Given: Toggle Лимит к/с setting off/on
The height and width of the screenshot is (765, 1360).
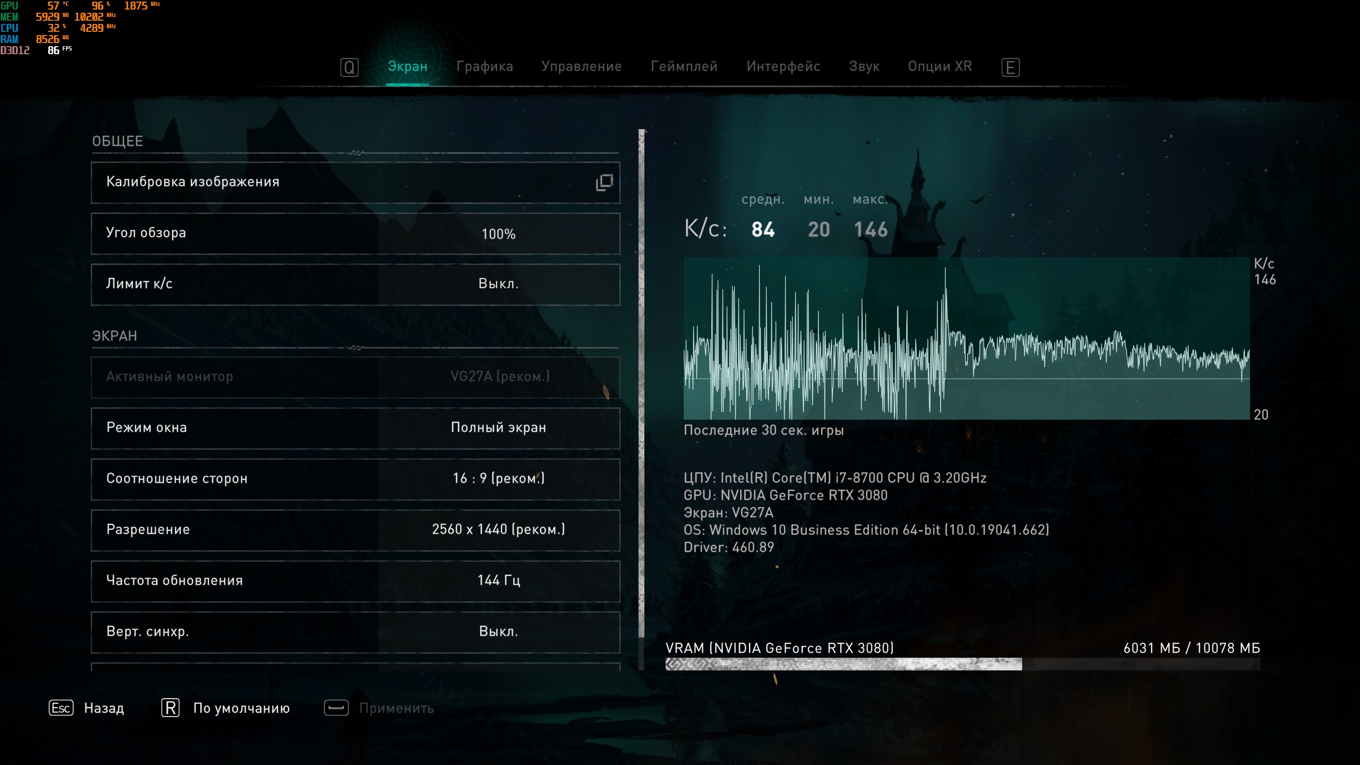Looking at the screenshot, I should tap(498, 284).
